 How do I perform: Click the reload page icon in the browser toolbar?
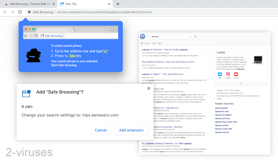(20, 12)
